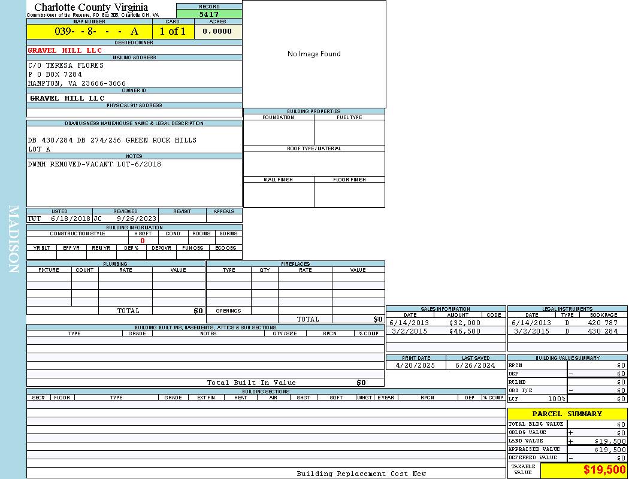
Task: Select the $46,500 sale amount
Action: coord(464,331)
